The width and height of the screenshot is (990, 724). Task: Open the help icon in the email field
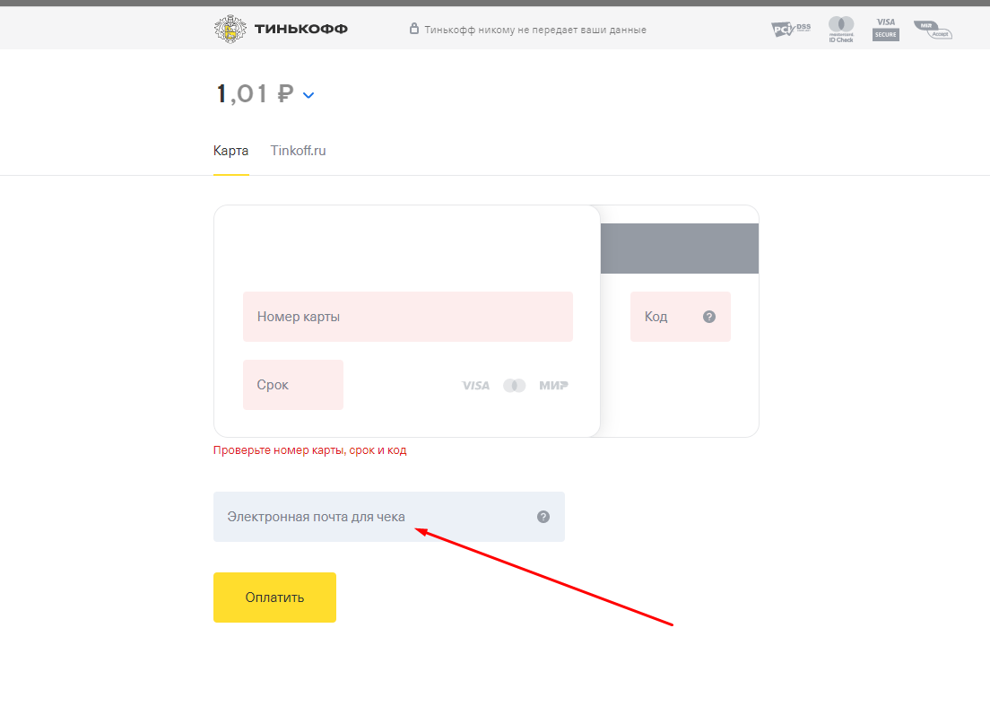pyautogui.click(x=543, y=517)
